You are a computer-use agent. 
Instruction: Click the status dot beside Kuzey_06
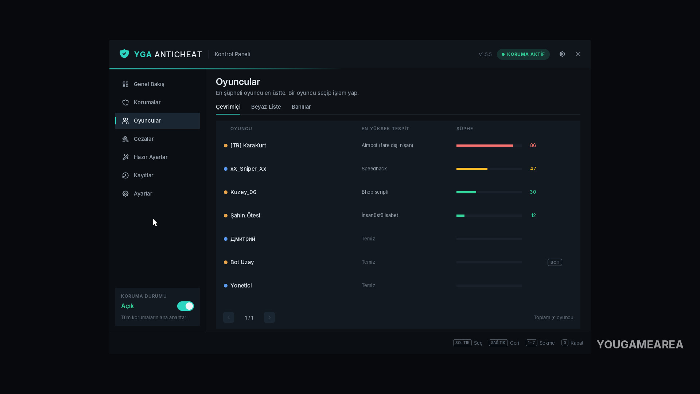click(x=226, y=192)
